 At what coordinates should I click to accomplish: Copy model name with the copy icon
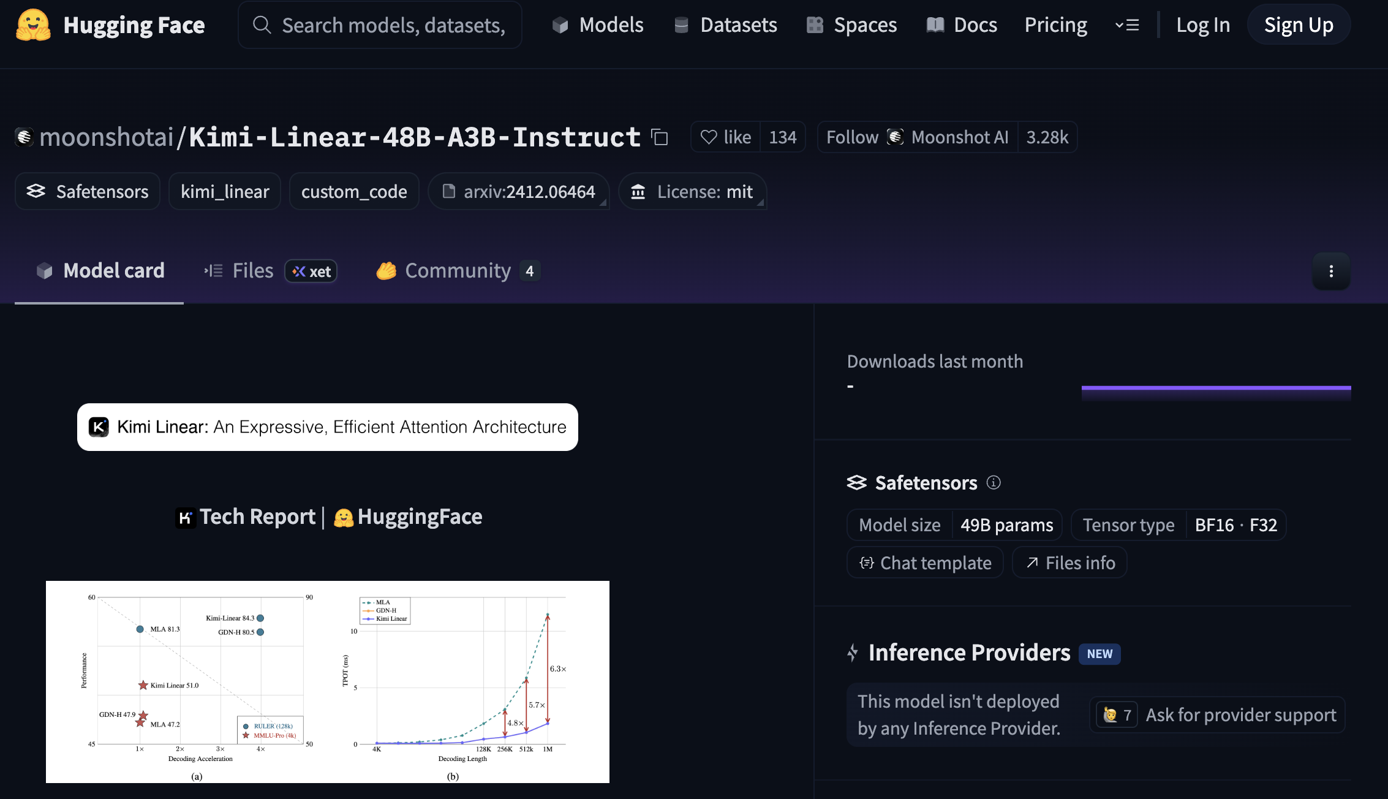pyautogui.click(x=660, y=137)
